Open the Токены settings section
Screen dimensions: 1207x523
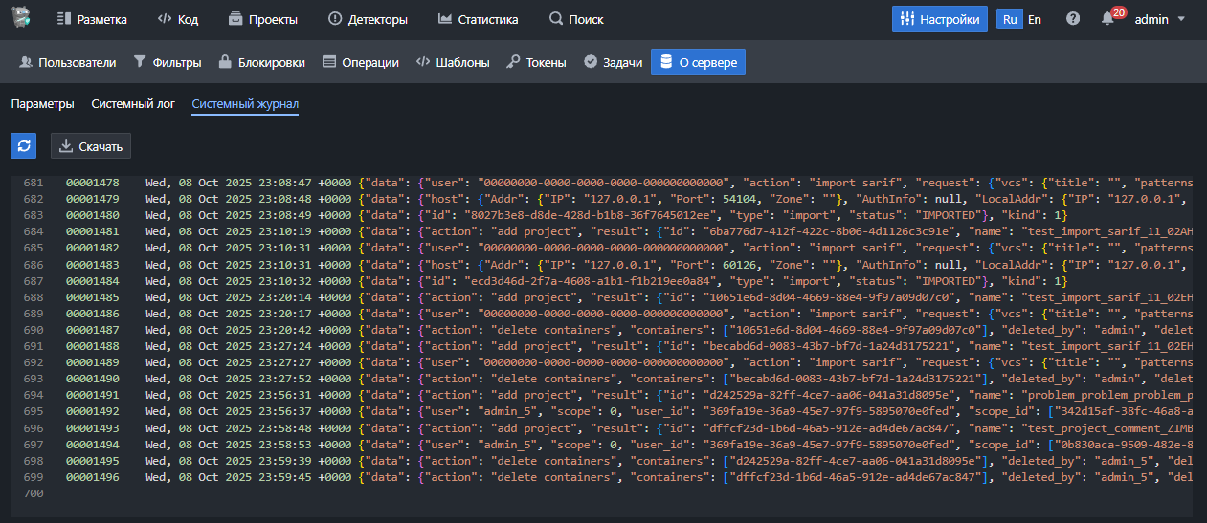point(536,62)
